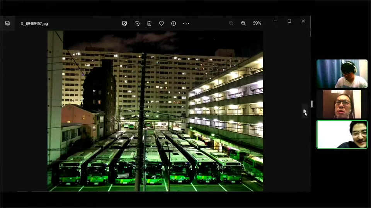This screenshot has width=371, height=208.
Task: Click the Photos app icon beside filename
Action: (x=7, y=23)
